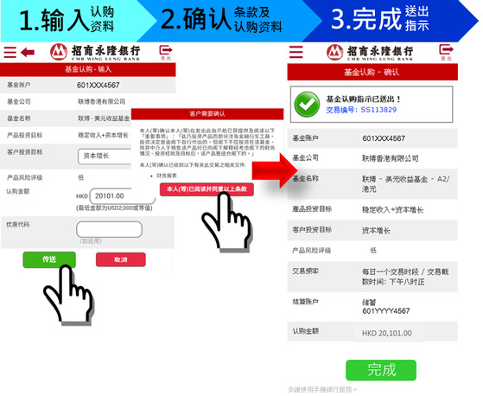Open hamburger menu on fund subscription input screen
Screen dimensions: 483x396
10,52
